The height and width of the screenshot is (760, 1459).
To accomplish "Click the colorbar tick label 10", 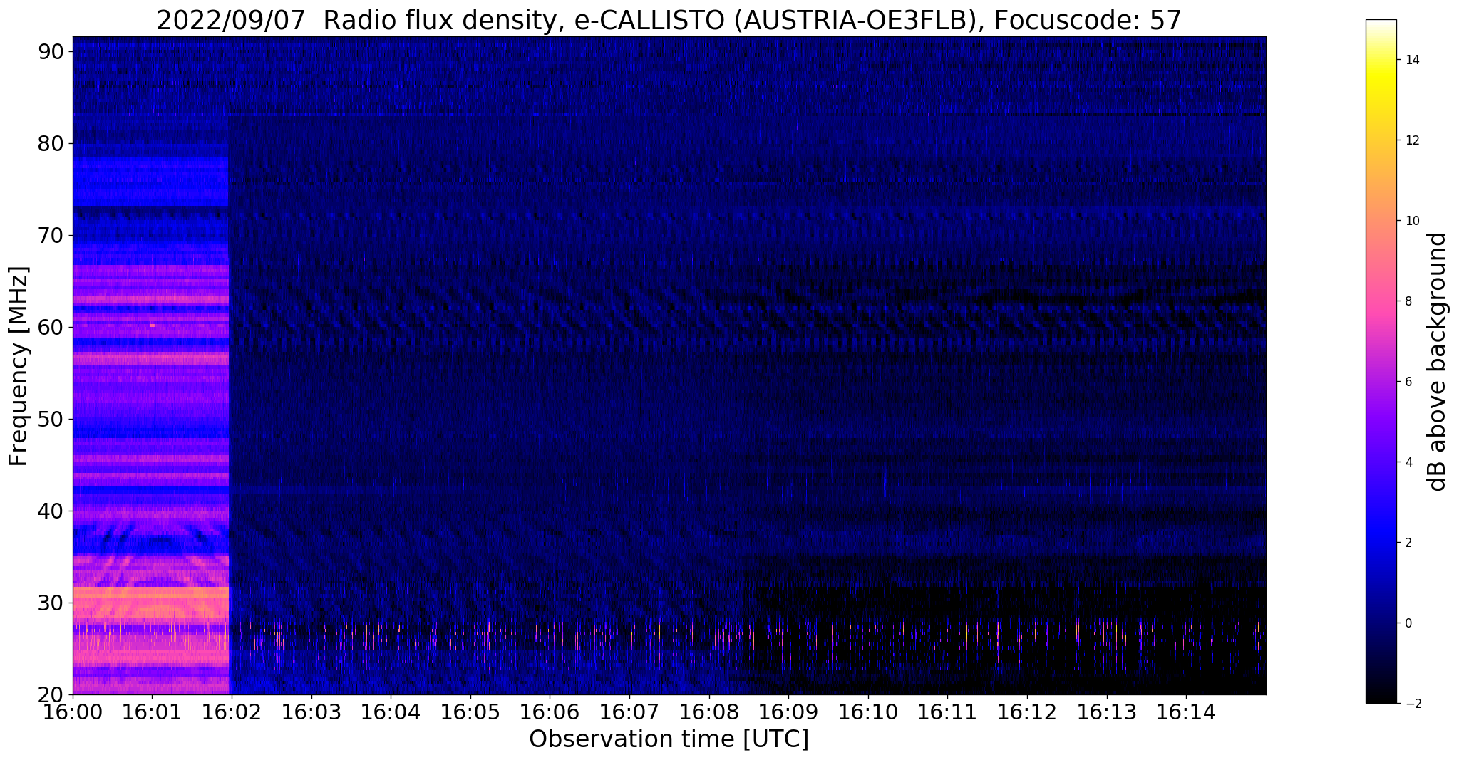I will (x=1411, y=221).
